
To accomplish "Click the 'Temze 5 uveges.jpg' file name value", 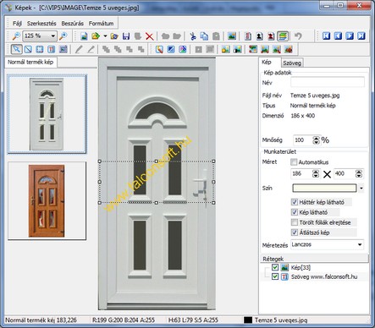I will pos(315,96).
